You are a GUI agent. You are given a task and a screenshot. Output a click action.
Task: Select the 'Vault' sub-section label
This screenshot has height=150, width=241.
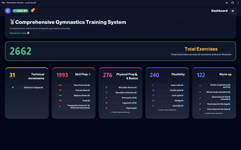[x=85, y=101]
